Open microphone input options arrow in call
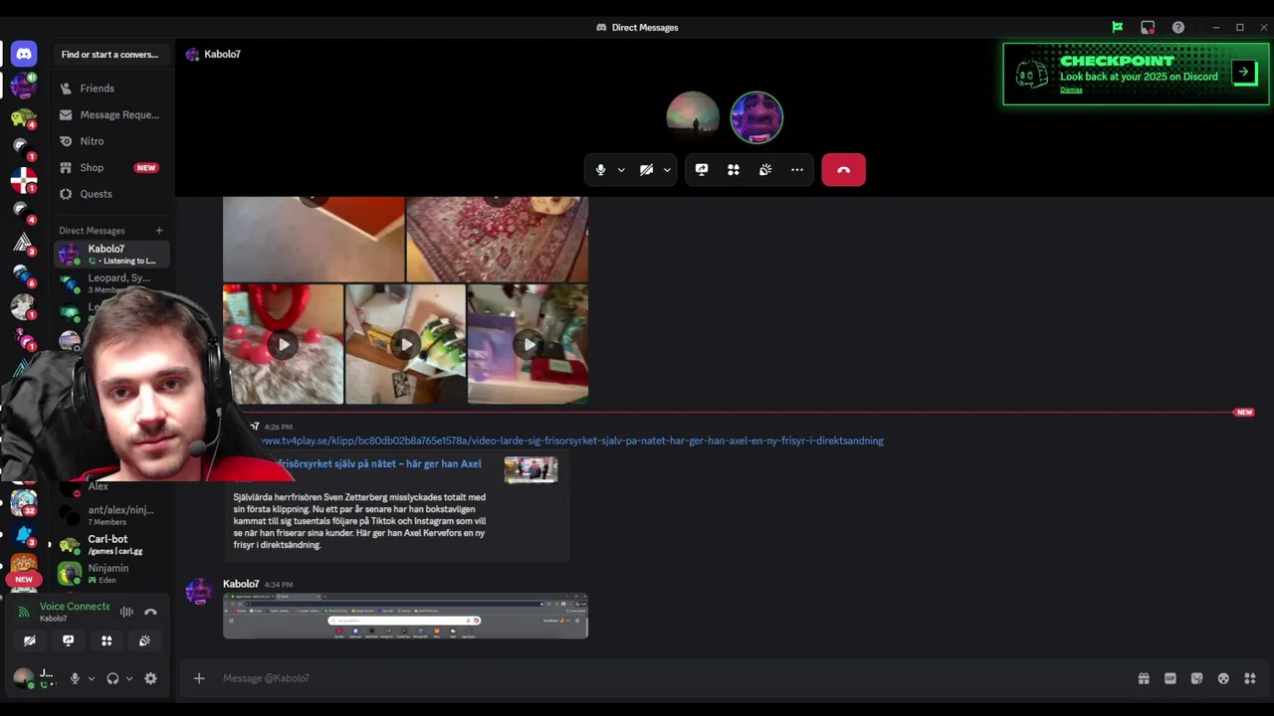The height and width of the screenshot is (716, 1274). point(621,170)
